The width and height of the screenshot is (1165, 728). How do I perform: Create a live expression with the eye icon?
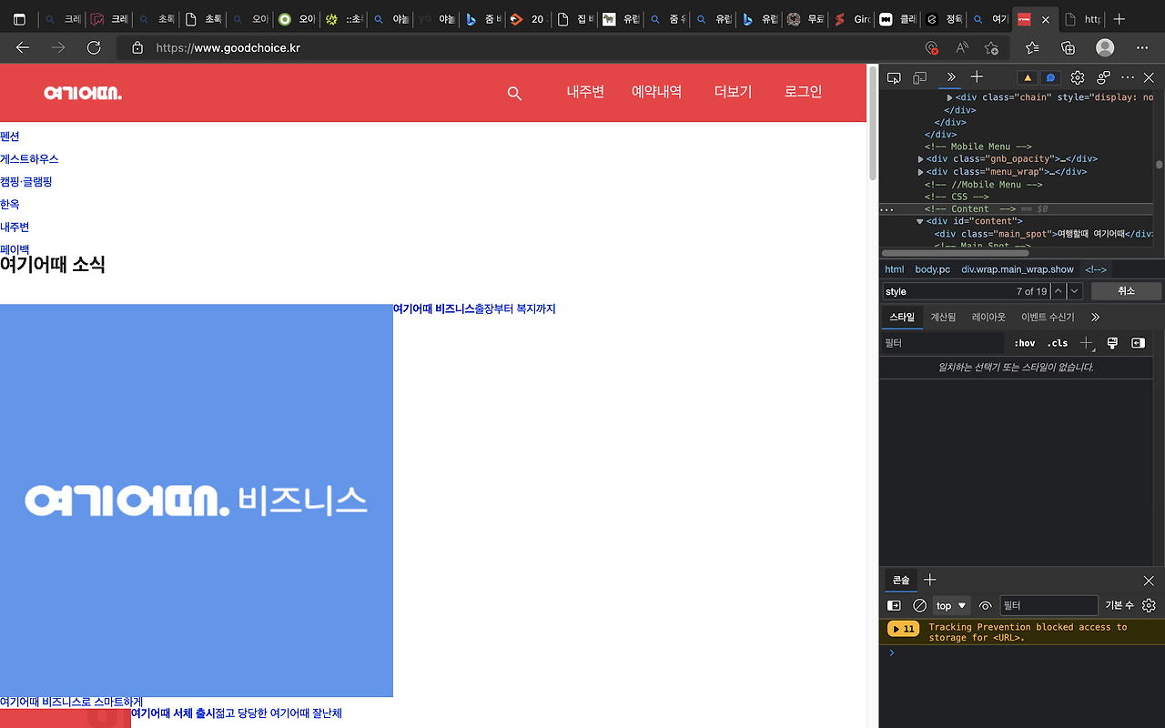tap(985, 605)
